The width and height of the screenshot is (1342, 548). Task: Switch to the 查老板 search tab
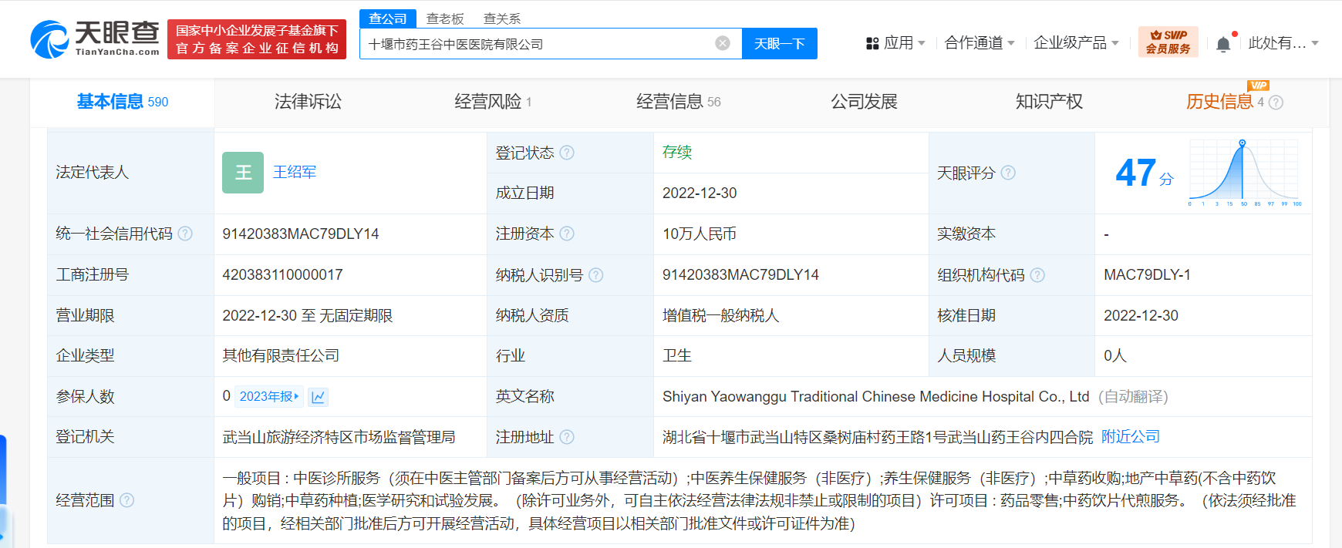point(445,18)
